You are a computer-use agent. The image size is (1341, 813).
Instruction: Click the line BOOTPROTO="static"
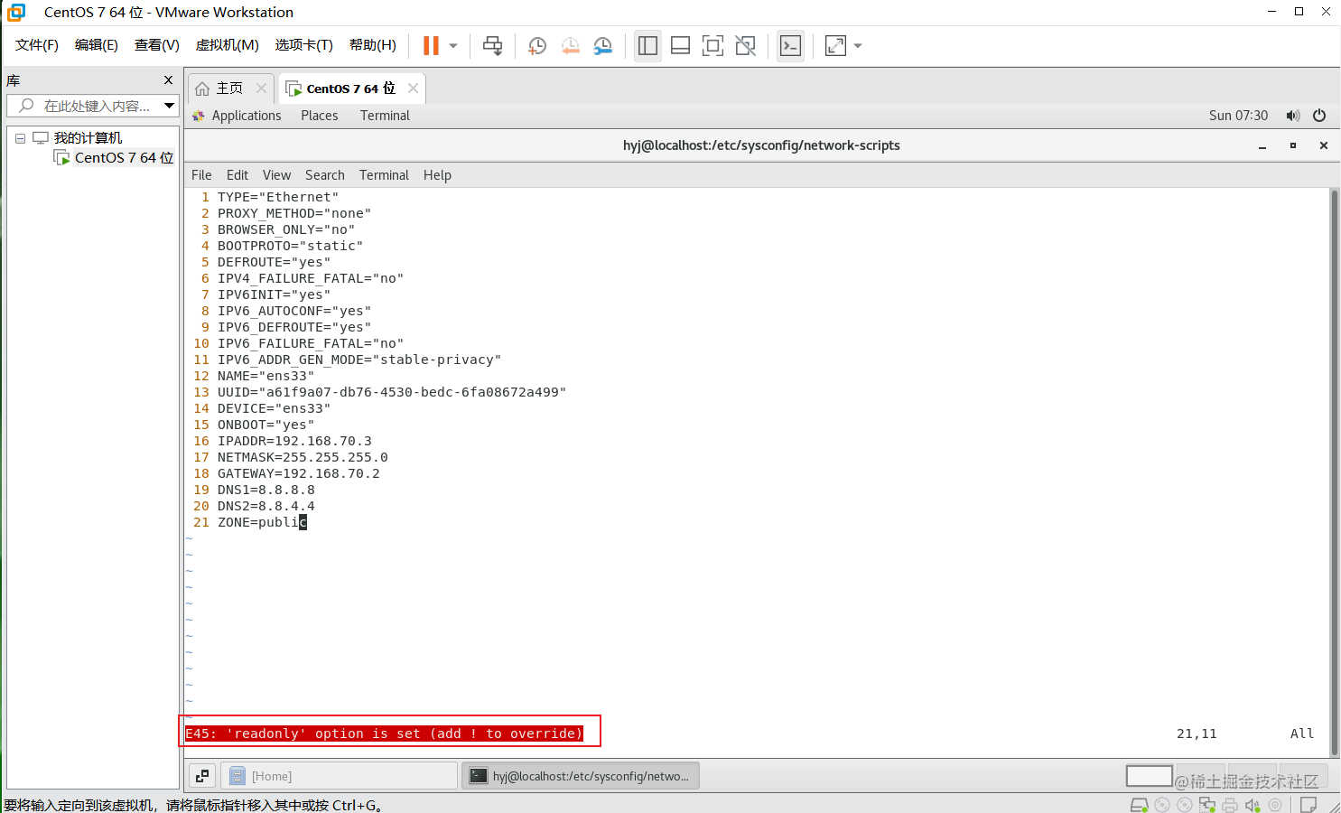[x=290, y=246]
